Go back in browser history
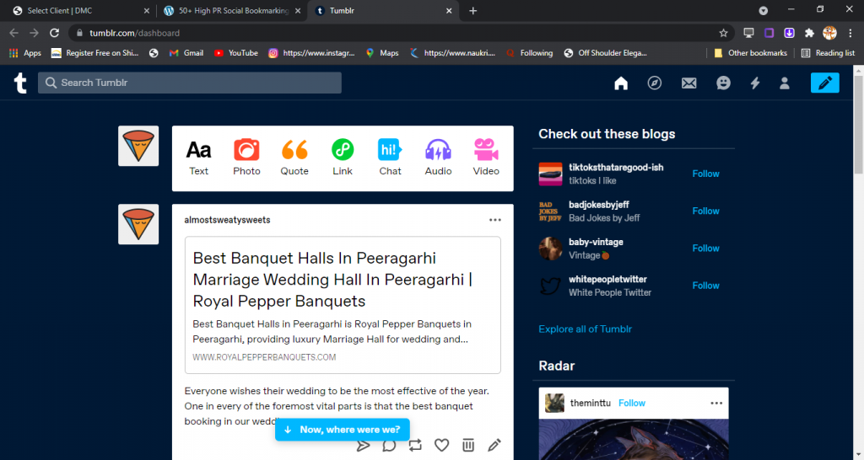864x460 pixels. coord(13,33)
